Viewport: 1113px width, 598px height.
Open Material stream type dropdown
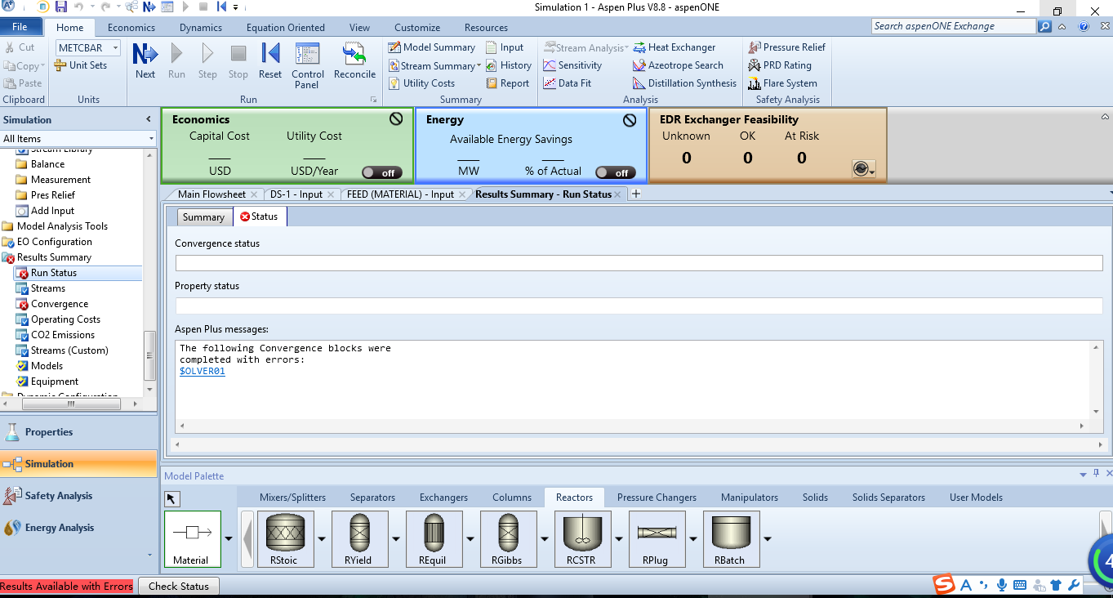229,538
